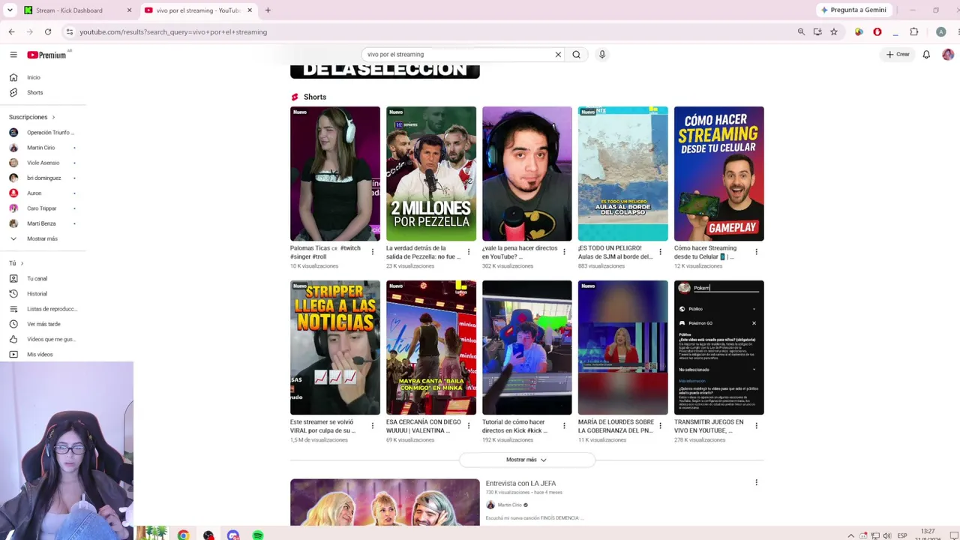Clear the YouTube search box text
This screenshot has height=540, width=960.
558,55
